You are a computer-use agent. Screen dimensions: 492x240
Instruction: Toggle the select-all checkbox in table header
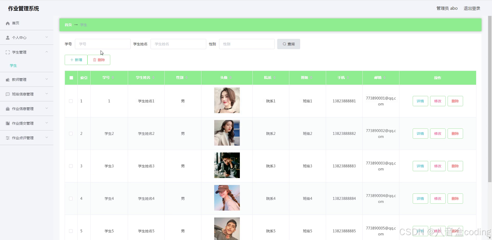(71, 78)
